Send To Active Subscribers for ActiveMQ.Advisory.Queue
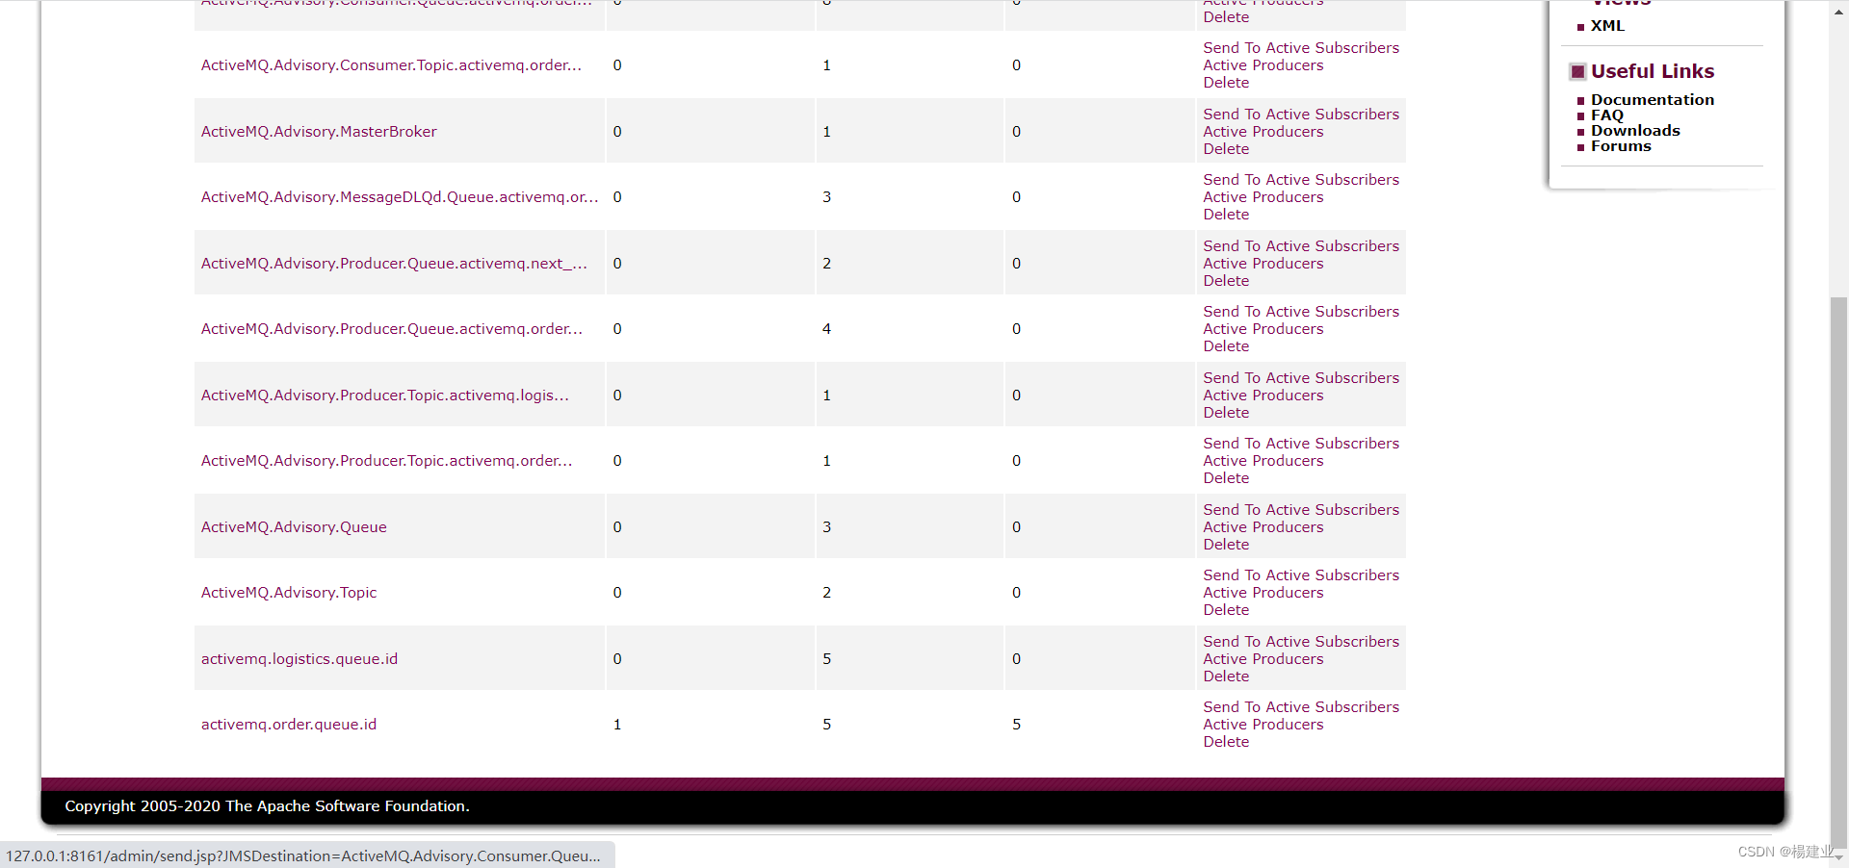 pos(1301,510)
